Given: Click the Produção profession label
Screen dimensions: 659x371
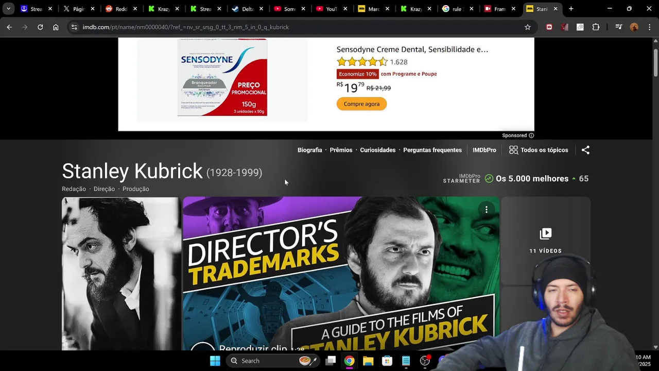Looking at the screenshot, I should (x=135, y=189).
